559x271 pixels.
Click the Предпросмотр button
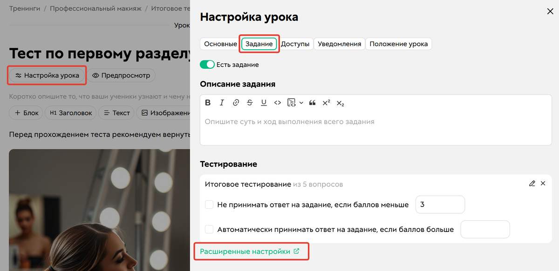coord(121,75)
